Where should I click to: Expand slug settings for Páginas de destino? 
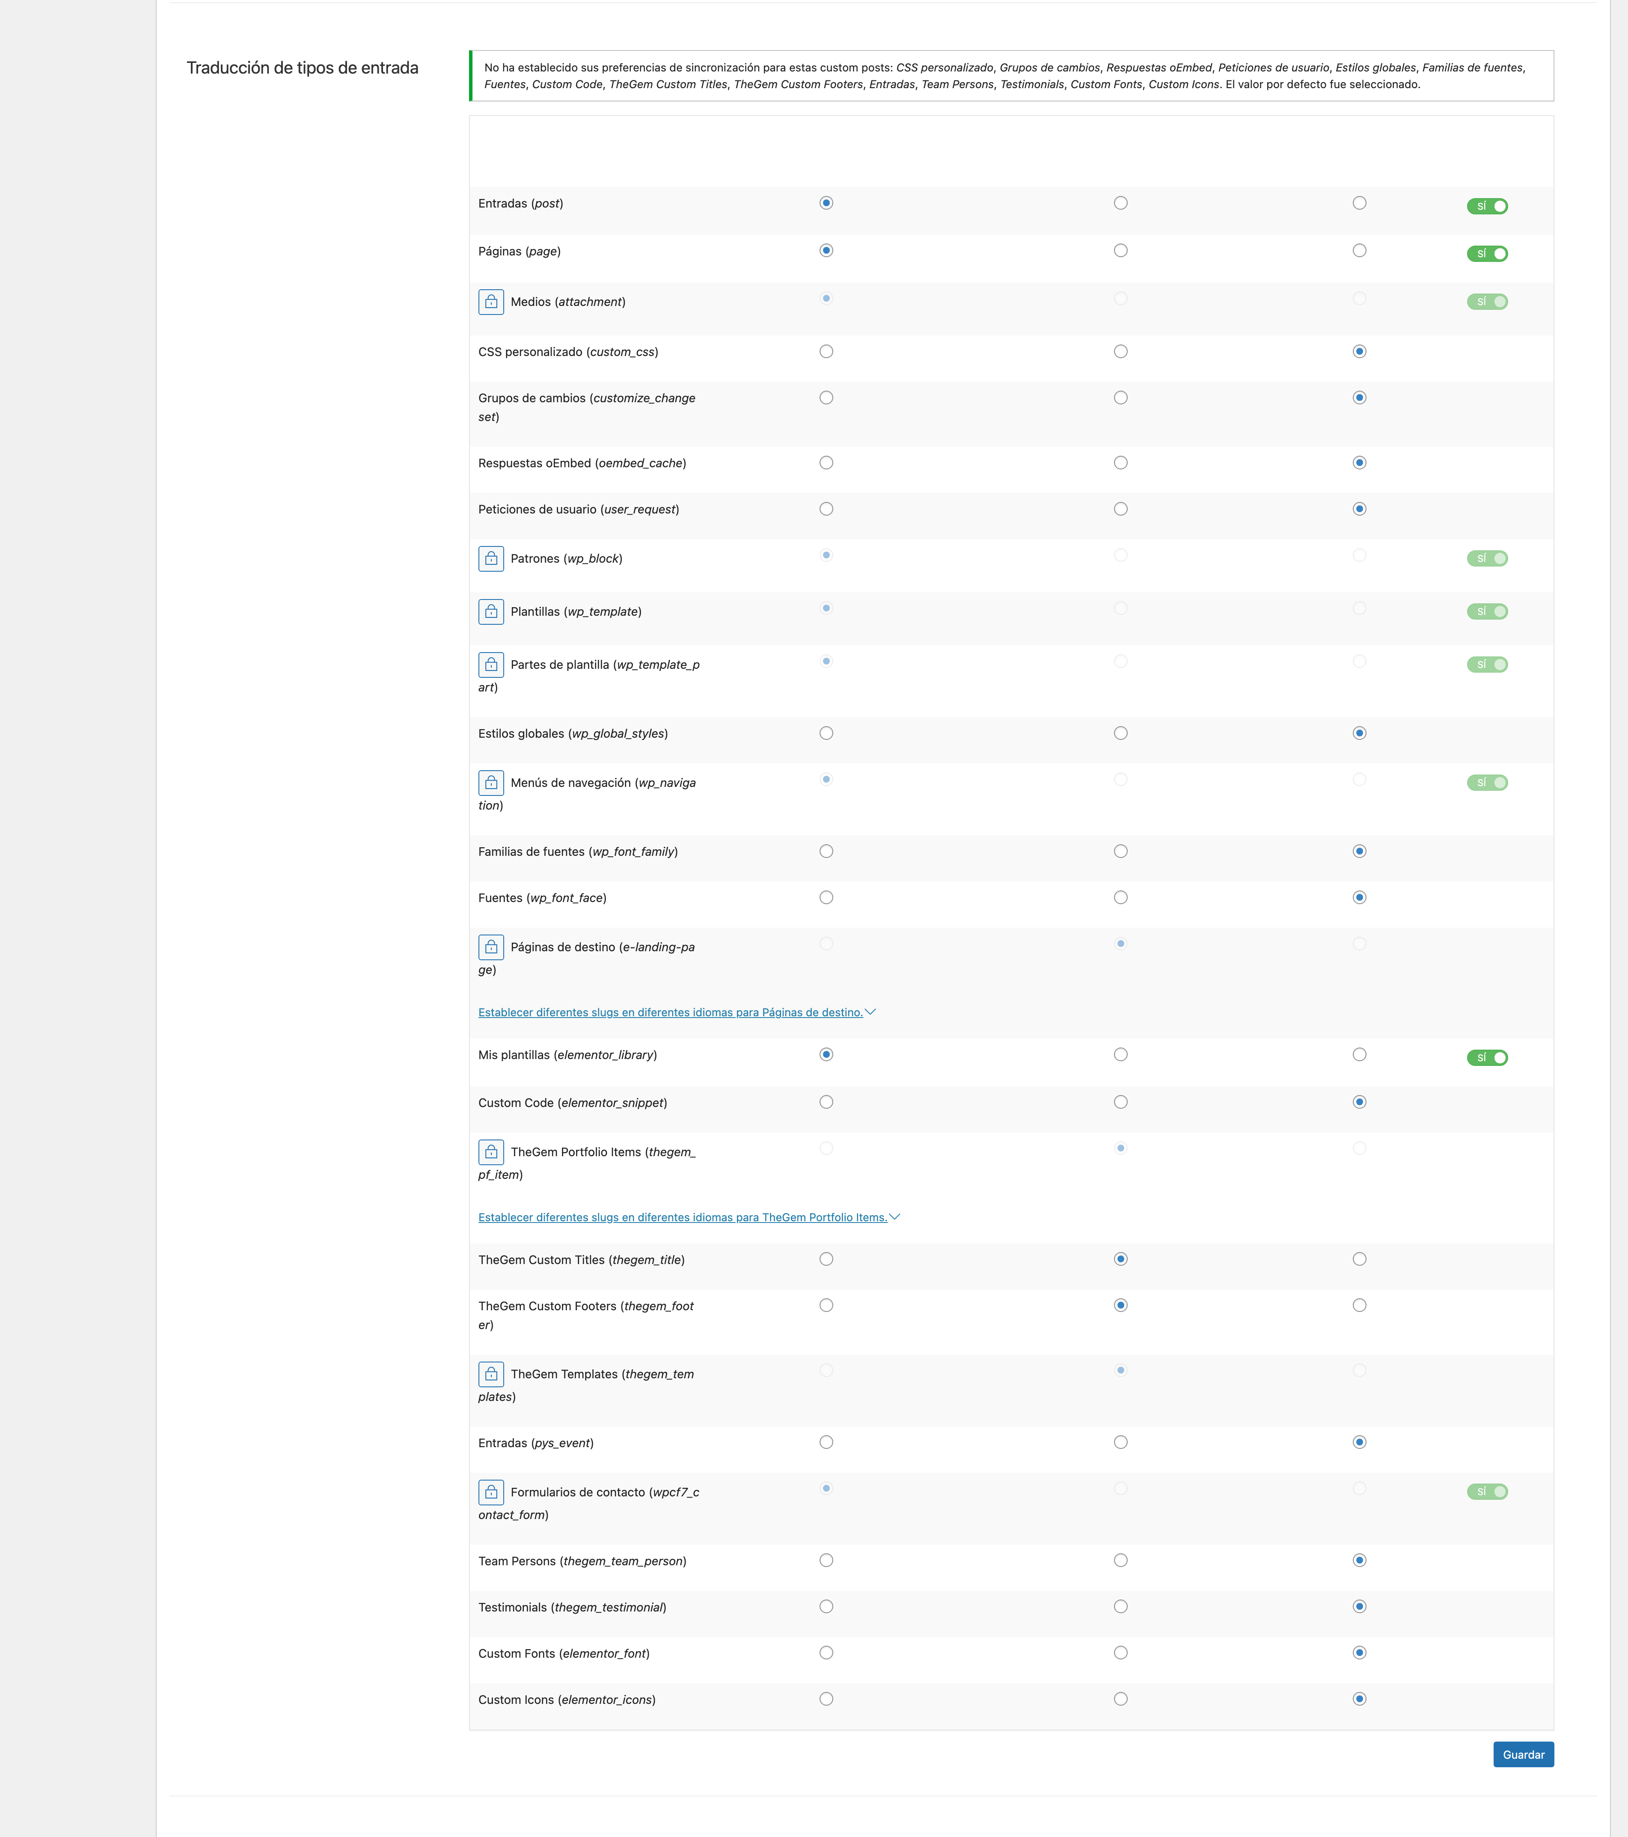(677, 1013)
